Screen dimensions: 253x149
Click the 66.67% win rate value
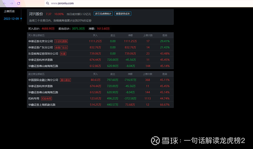(165, 105)
